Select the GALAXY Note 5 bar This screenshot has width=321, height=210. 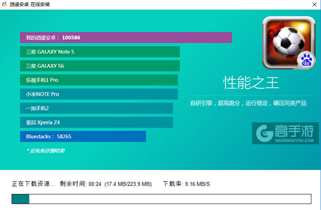(x=100, y=52)
